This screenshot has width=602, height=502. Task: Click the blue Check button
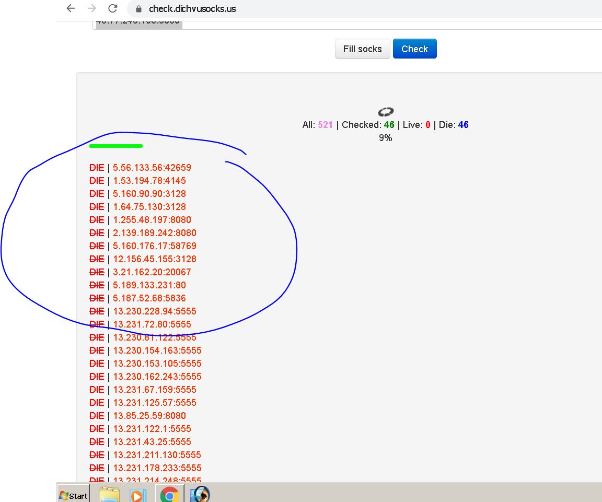[414, 49]
